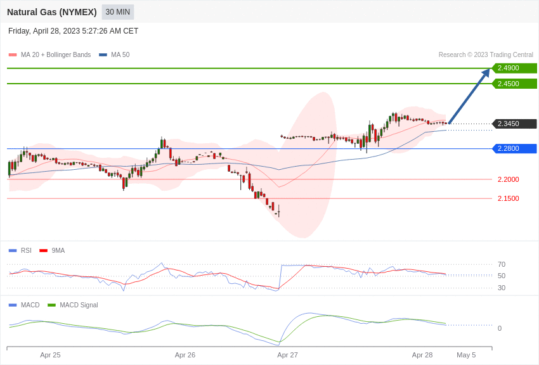Click the 30 MIN timeframe badge
The height and width of the screenshot is (365, 539).
point(117,12)
